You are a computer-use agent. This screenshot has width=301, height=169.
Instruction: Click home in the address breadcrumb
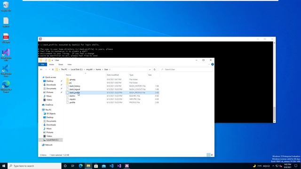[x=98, y=69]
